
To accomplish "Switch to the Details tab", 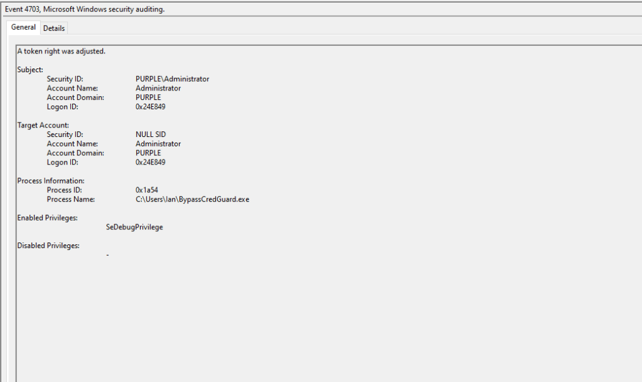I will (x=54, y=28).
